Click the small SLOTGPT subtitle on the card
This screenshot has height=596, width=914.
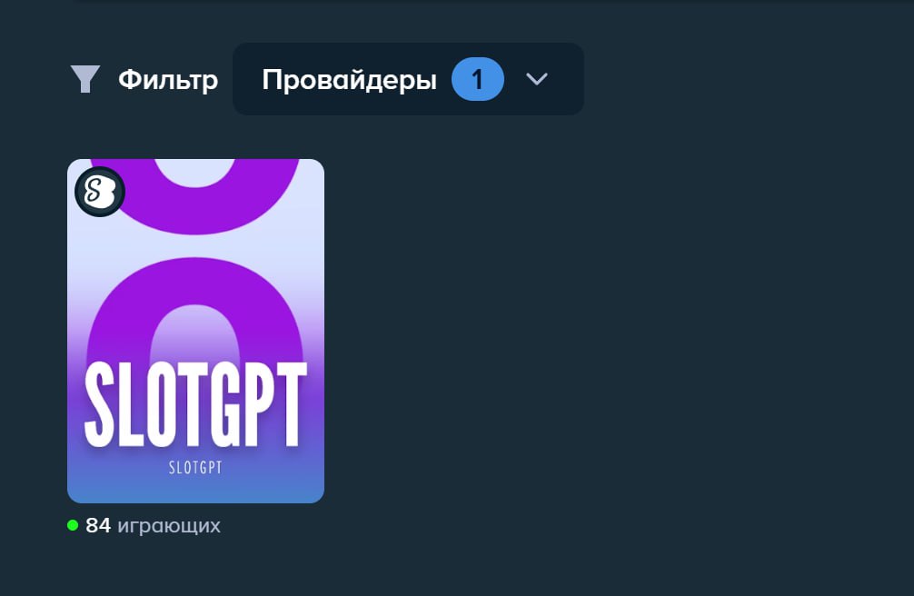(x=196, y=467)
